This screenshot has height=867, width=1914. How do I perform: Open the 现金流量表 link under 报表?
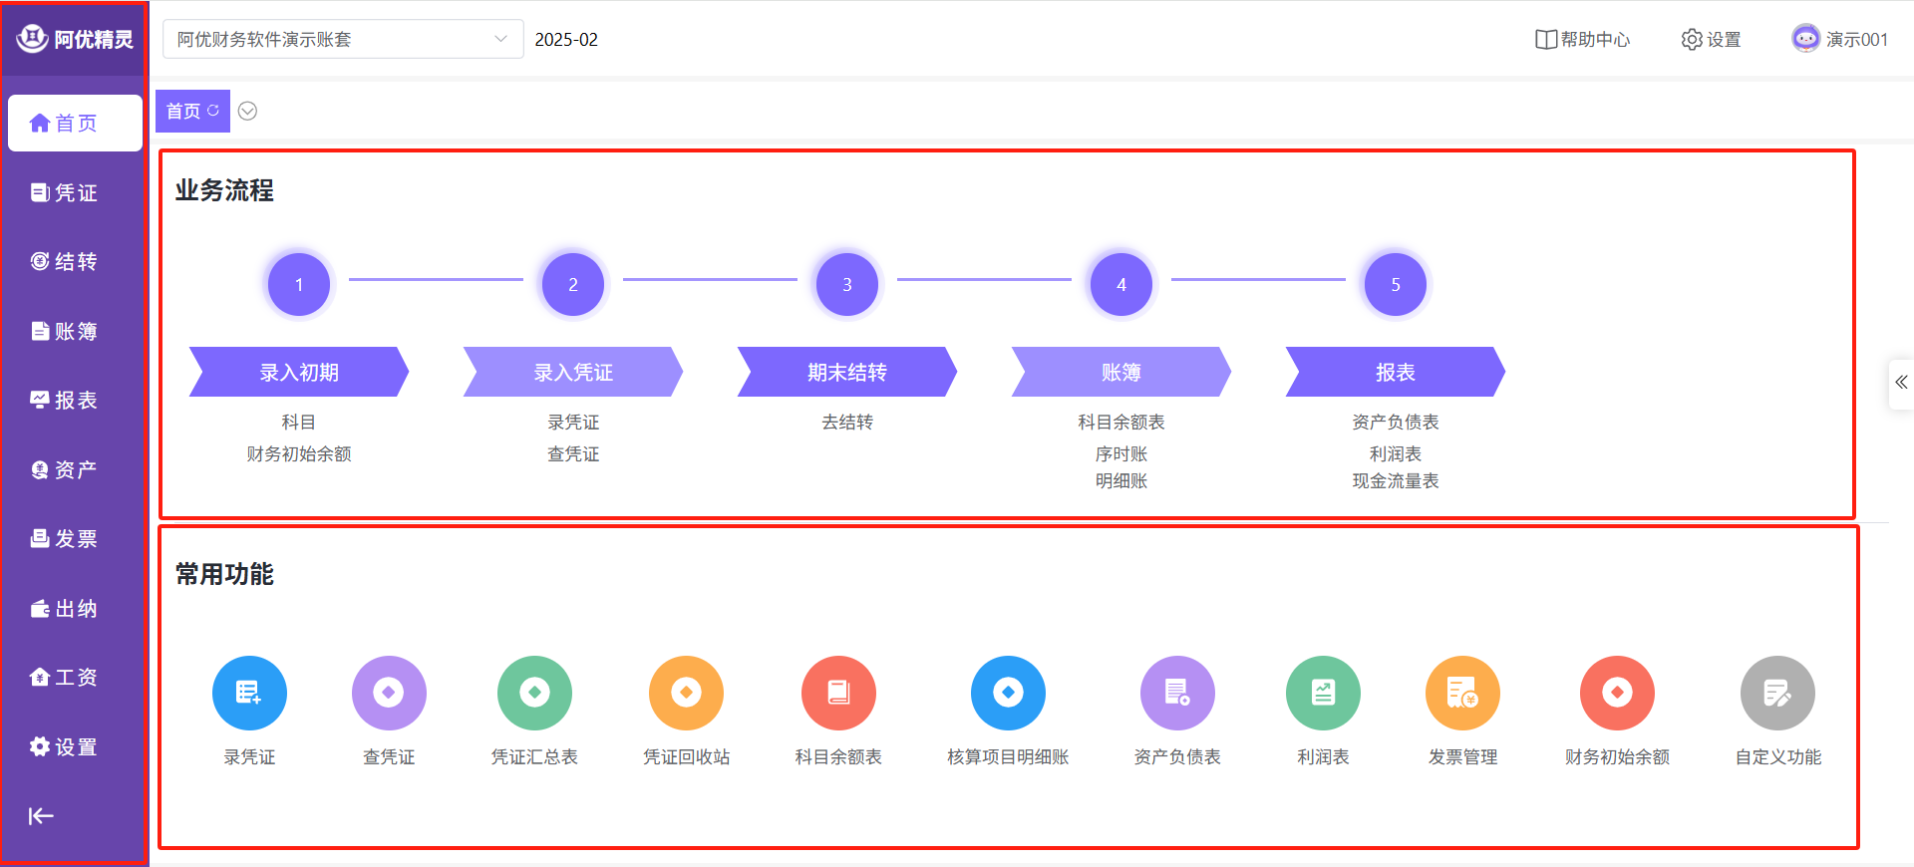(x=1395, y=481)
